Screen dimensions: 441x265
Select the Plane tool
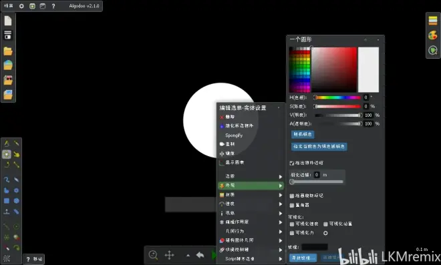pyautogui.click(x=7, y=212)
